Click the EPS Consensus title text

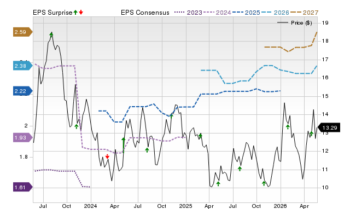145,13
